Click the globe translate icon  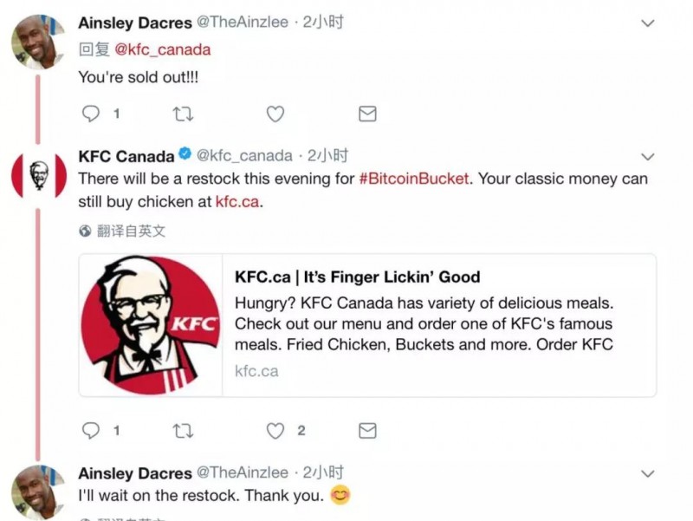click(x=85, y=231)
